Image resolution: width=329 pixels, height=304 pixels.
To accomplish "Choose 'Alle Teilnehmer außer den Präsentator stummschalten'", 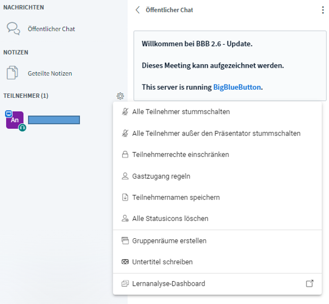I will pos(217,133).
